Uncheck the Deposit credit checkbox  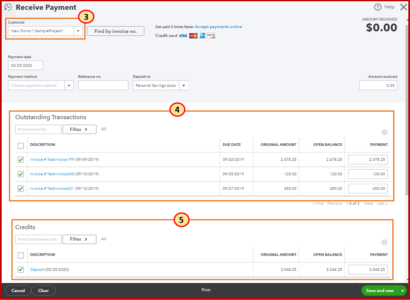coord(21,269)
